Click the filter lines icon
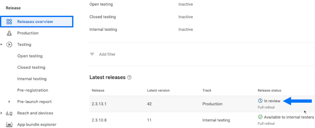This screenshot has height=128, width=315. click(92, 54)
